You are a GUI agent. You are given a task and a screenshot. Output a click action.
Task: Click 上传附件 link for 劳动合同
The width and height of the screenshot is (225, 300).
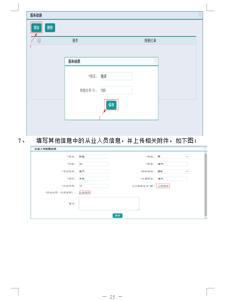pos(85,192)
